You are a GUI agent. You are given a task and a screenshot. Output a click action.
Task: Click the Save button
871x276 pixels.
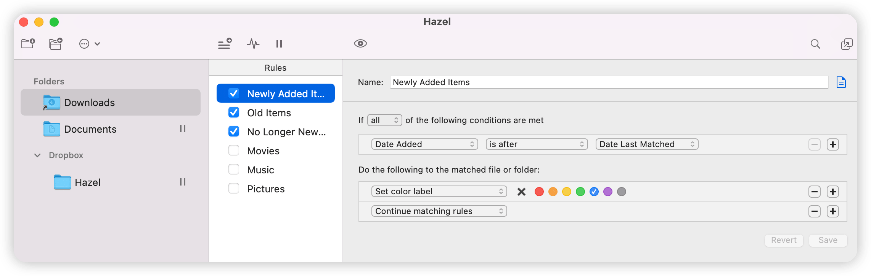pyautogui.click(x=828, y=240)
